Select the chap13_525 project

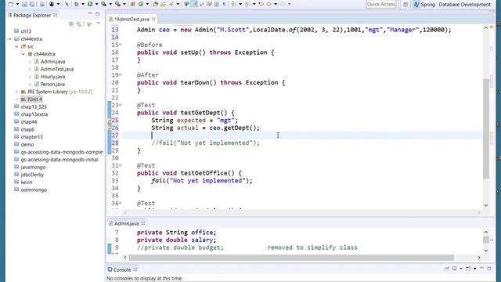(x=33, y=107)
